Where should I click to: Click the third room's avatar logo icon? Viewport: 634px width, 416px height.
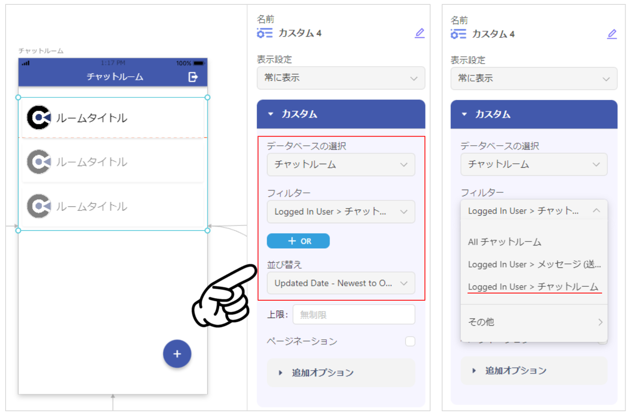point(39,206)
